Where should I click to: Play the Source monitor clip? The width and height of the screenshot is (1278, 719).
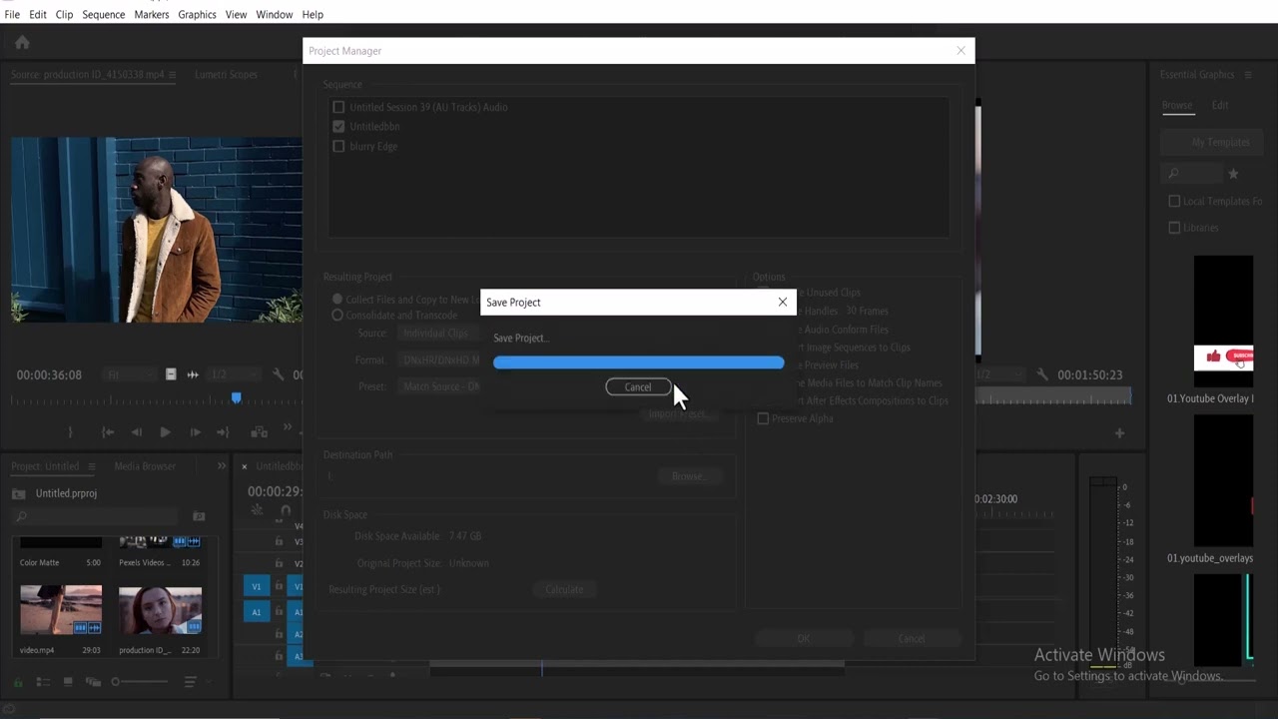165,432
